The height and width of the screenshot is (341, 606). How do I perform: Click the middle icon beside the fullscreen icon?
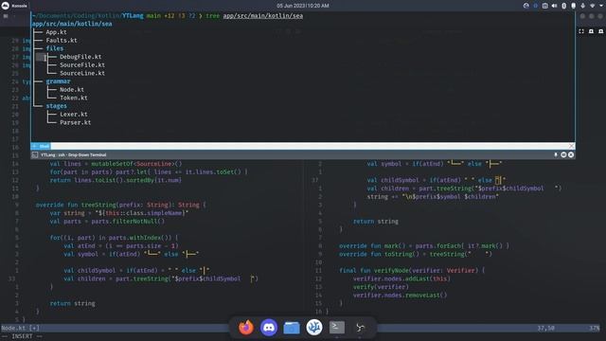tap(591, 31)
